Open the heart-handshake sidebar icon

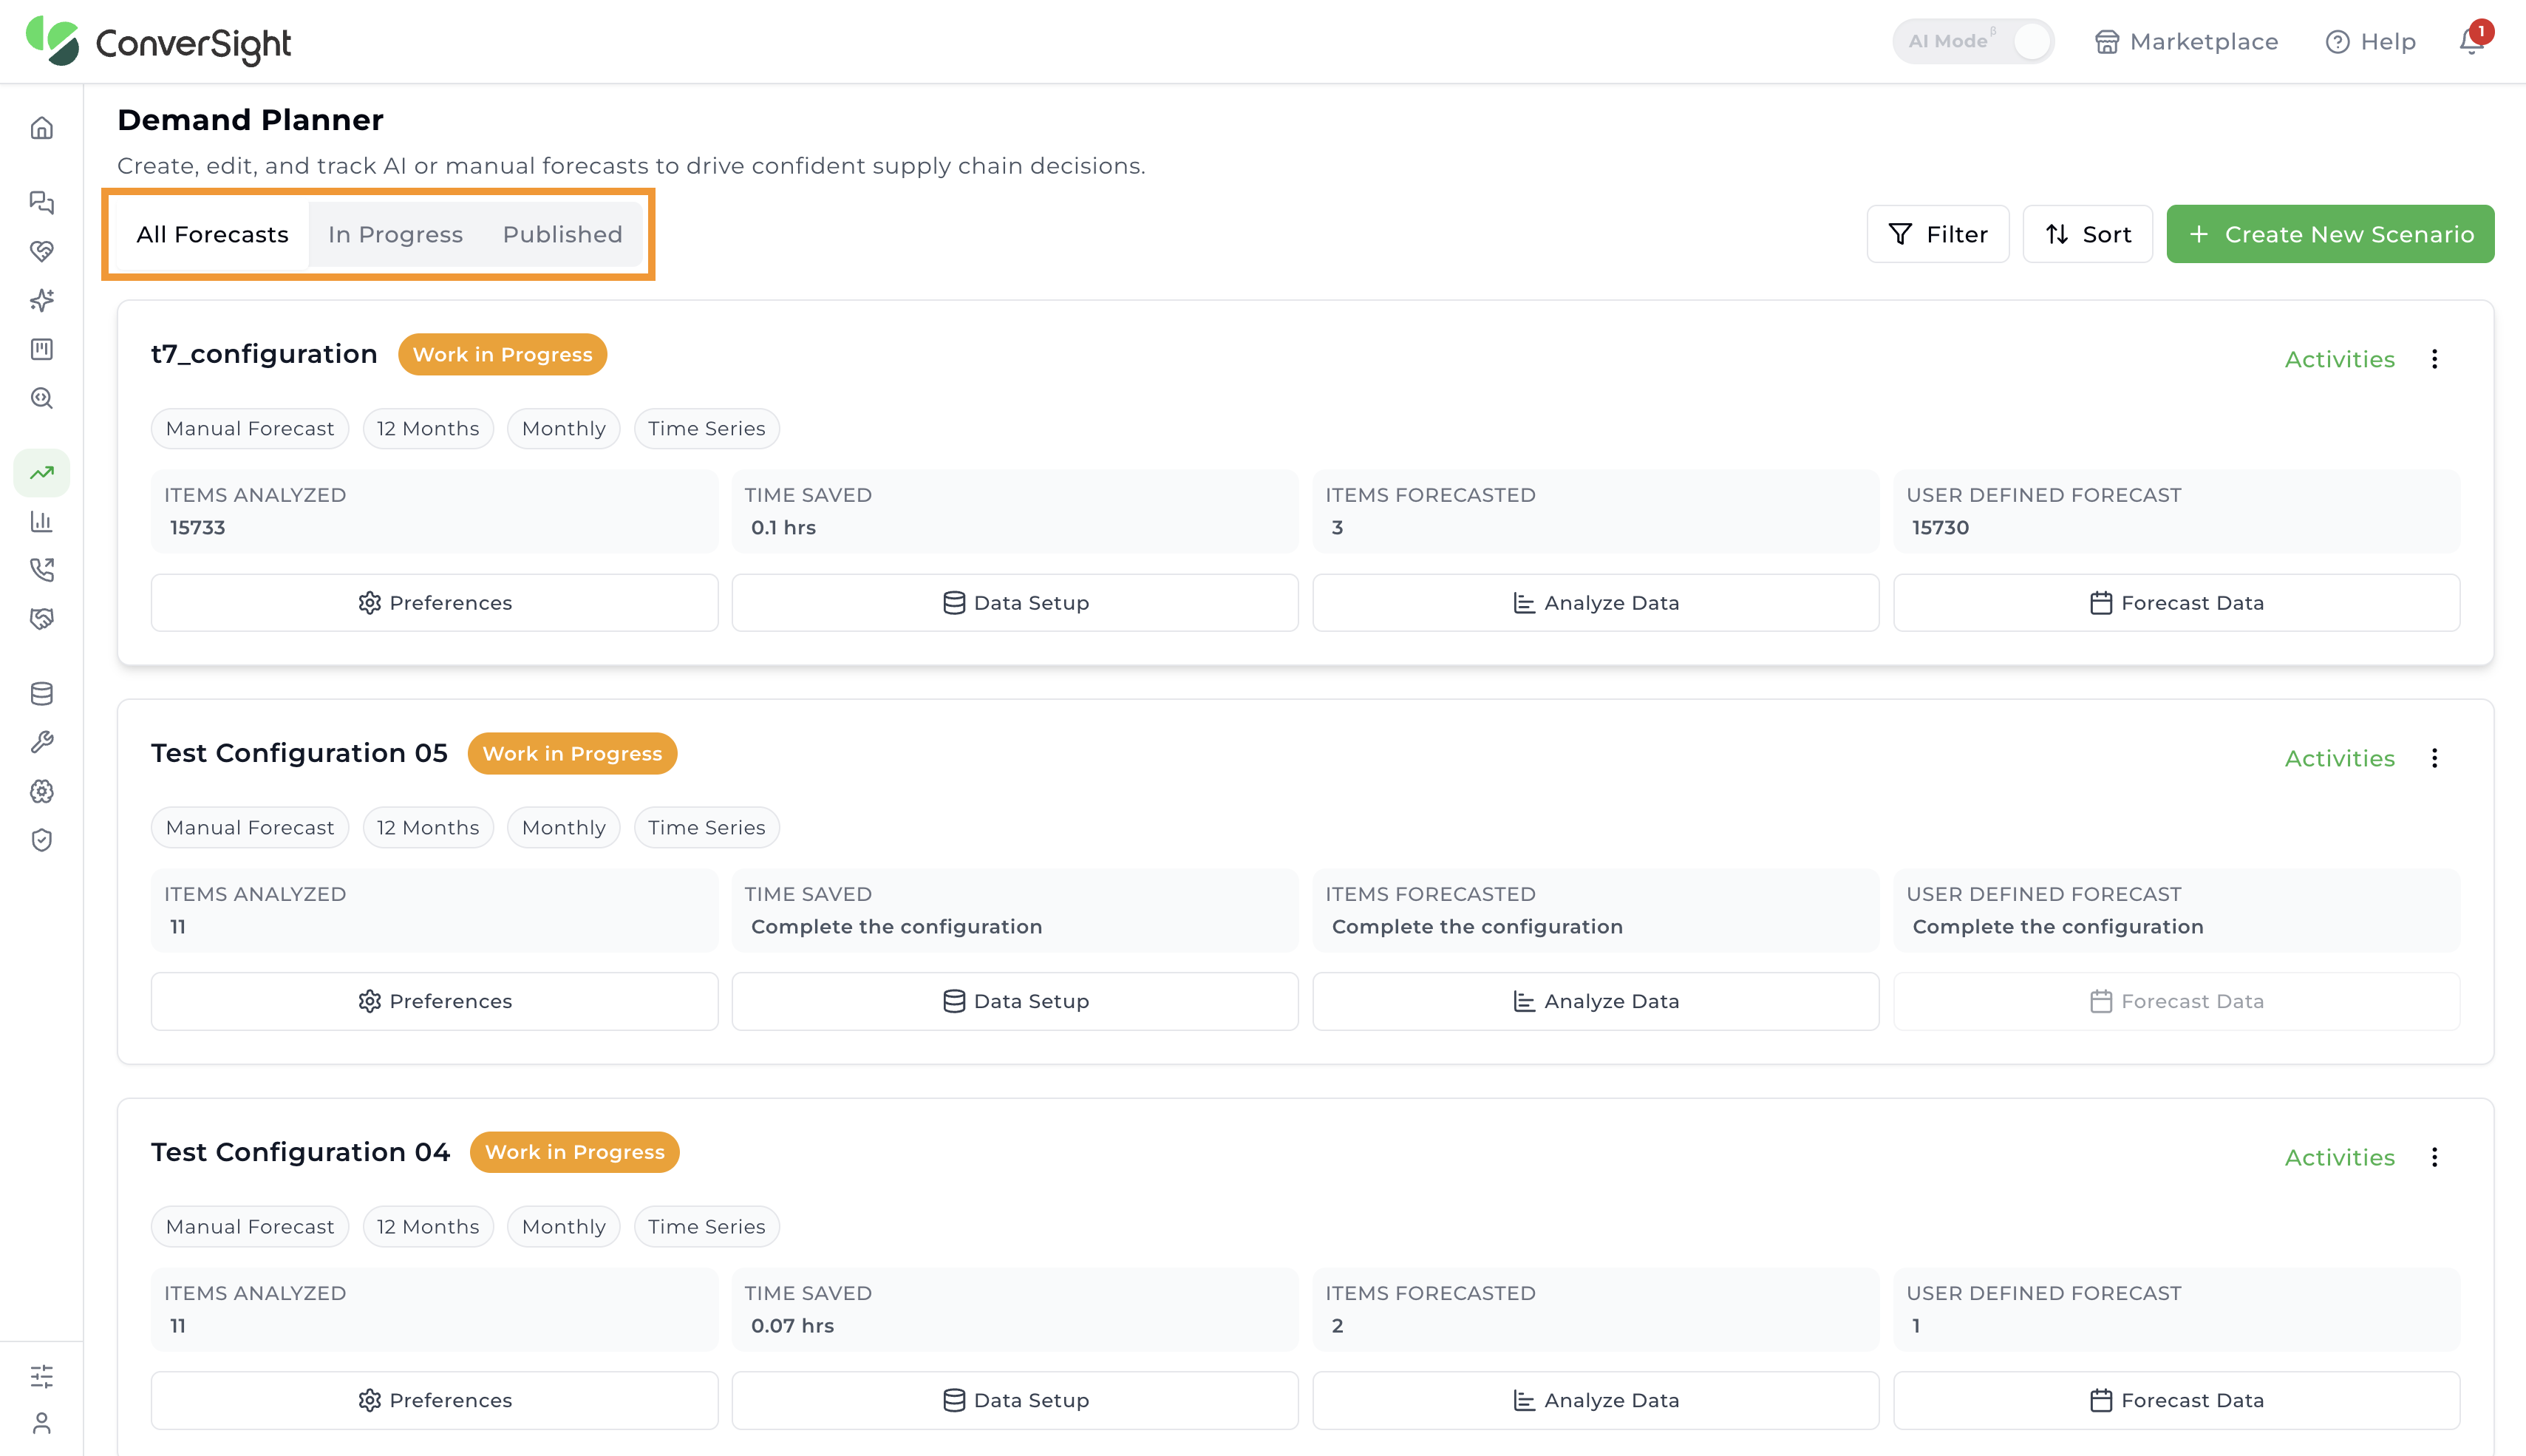pos(41,251)
